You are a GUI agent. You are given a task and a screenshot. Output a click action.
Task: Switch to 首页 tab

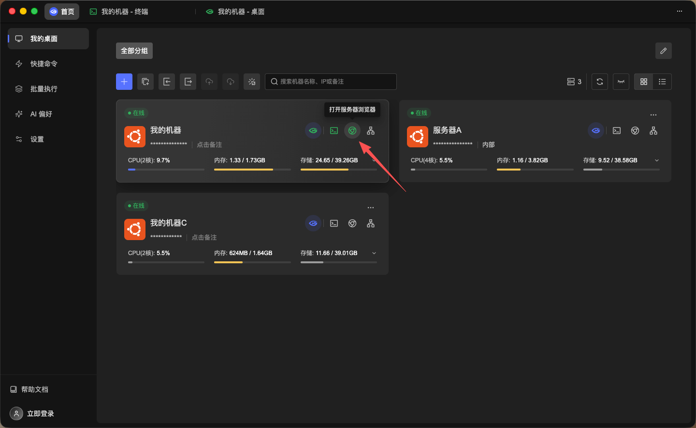click(62, 12)
